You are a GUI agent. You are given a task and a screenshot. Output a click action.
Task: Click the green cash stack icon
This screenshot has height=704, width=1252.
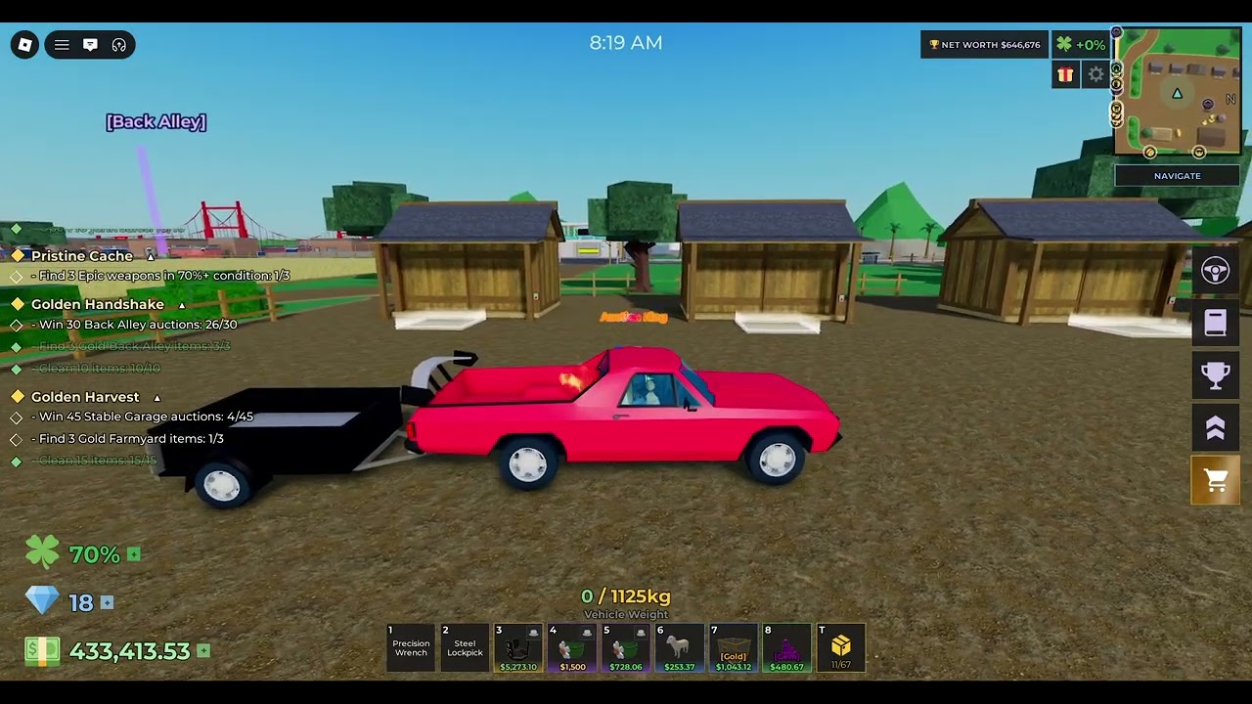pyautogui.click(x=42, y=651)
